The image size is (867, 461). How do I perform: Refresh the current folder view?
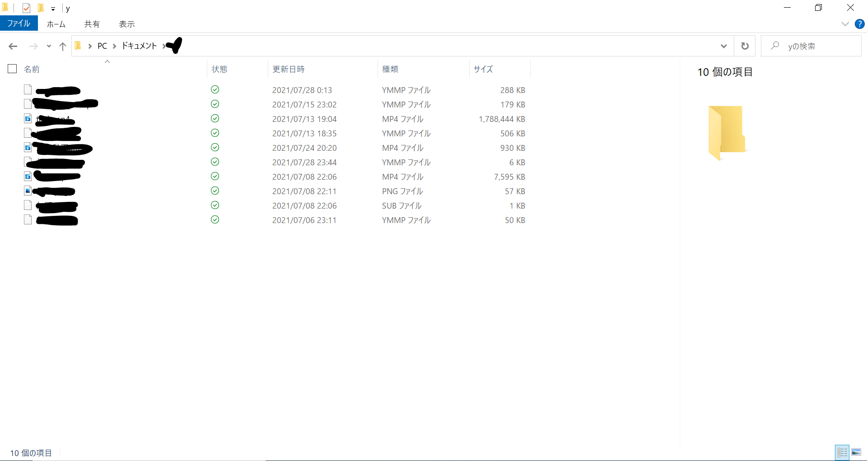point(745,46)
